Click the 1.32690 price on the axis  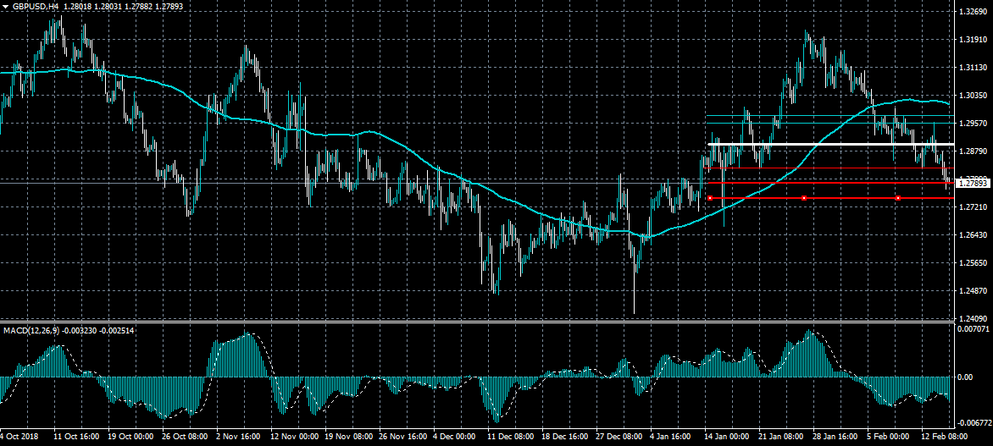[974, 12]
